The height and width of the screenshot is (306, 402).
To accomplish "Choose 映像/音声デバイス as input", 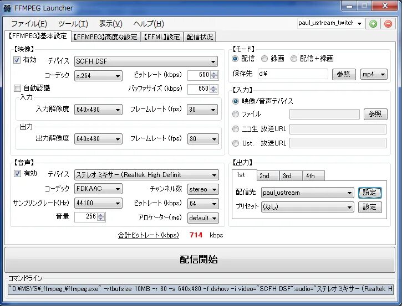I will coord(235,101).
